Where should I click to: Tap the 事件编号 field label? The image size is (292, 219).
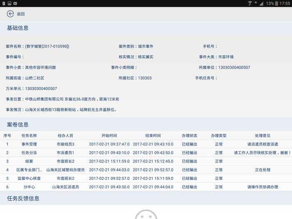(15, 57)
